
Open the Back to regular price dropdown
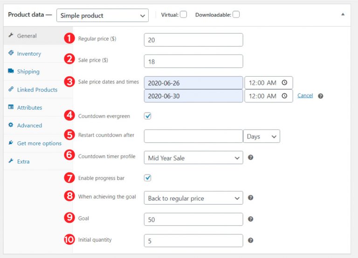pos(193,198)
